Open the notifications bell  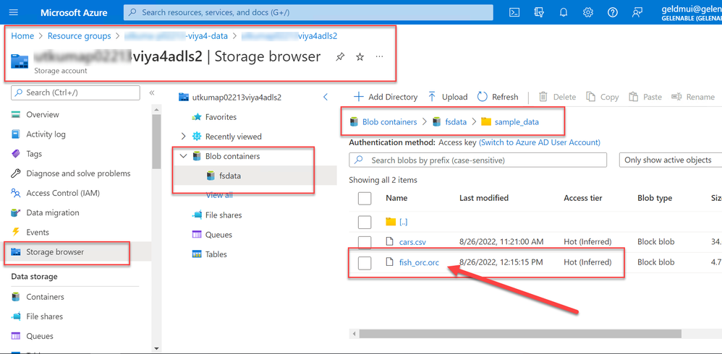564,12
